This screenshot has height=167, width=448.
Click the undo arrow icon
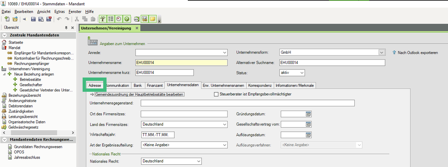(59, 19)
